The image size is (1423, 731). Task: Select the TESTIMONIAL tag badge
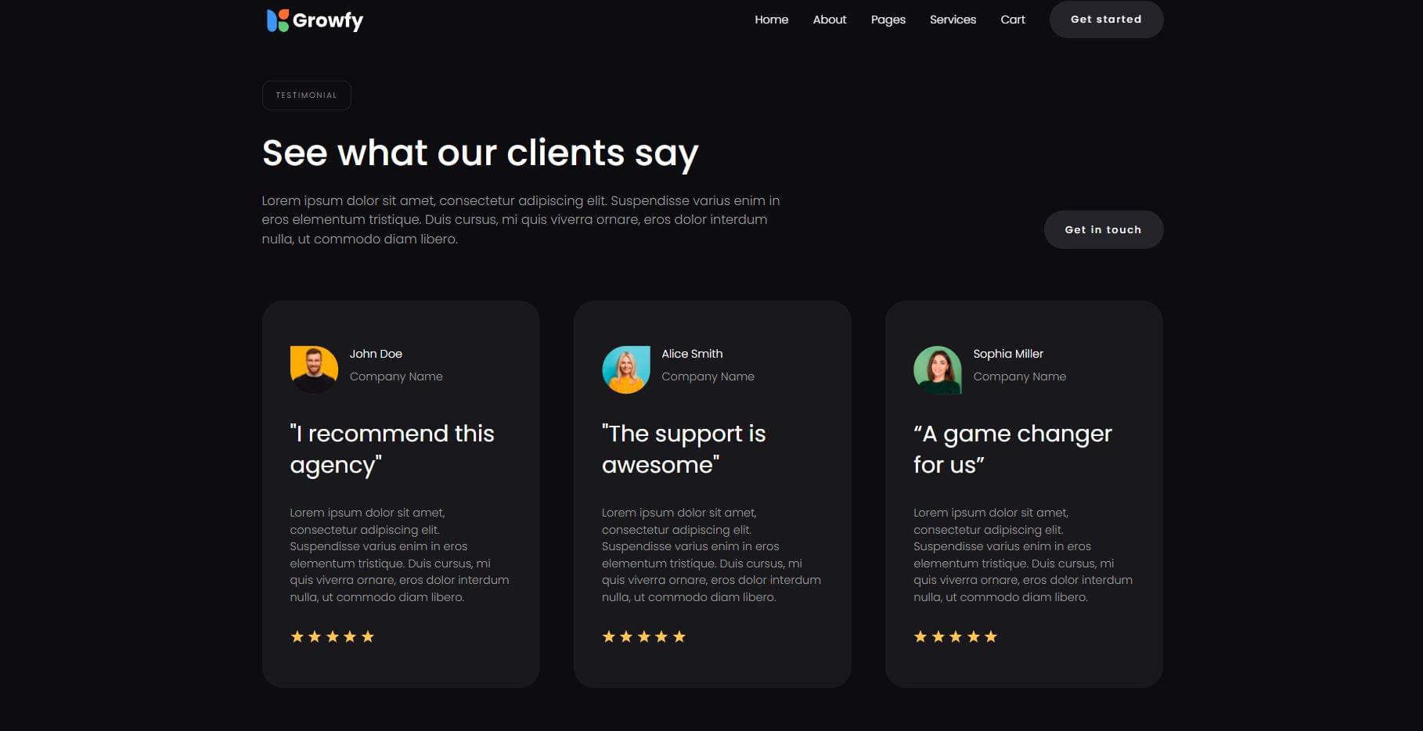tap(306, 95)
